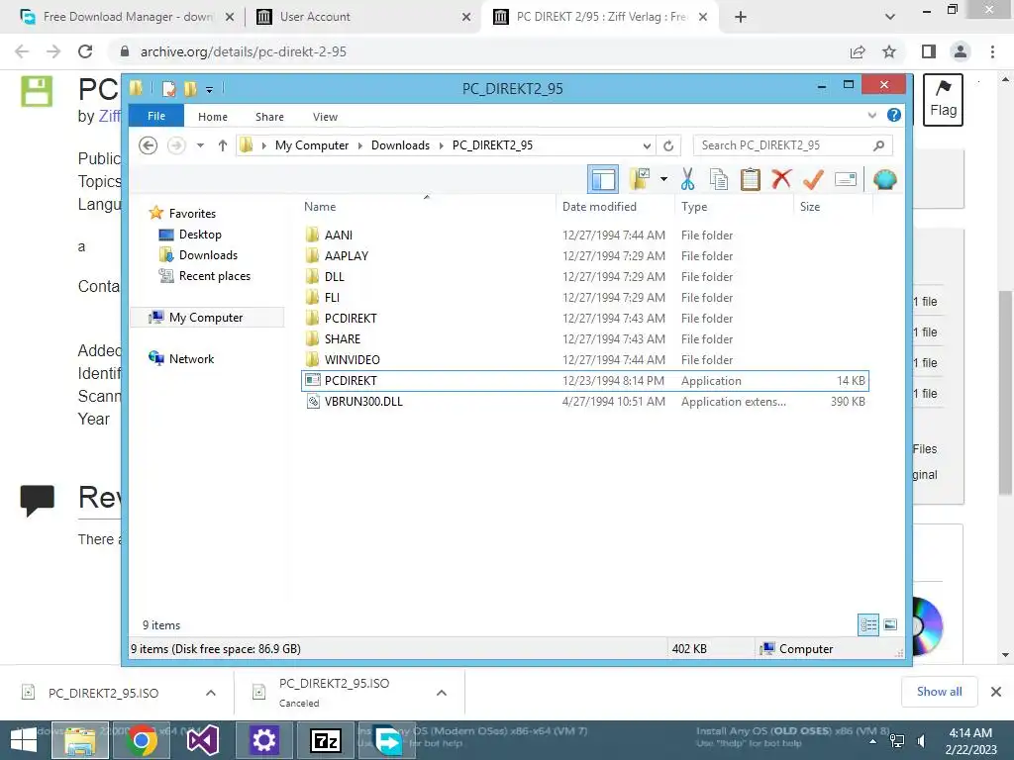Open the File tab in Explorer
The width and height of the screenshot is (1014, 760).
pos(156,116)
